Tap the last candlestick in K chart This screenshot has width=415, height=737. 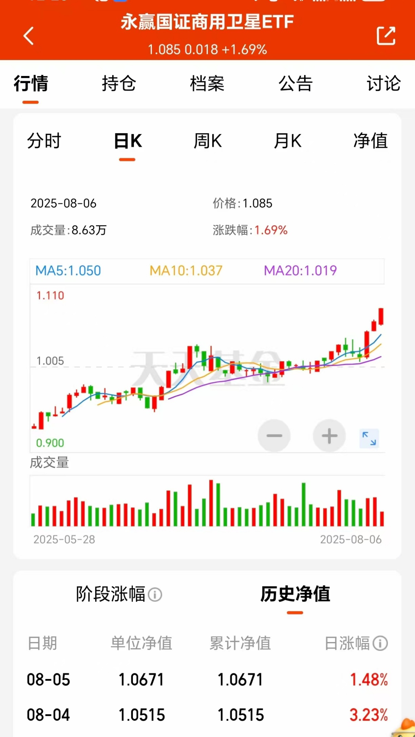pyautogui.click(x=381, y=317)
